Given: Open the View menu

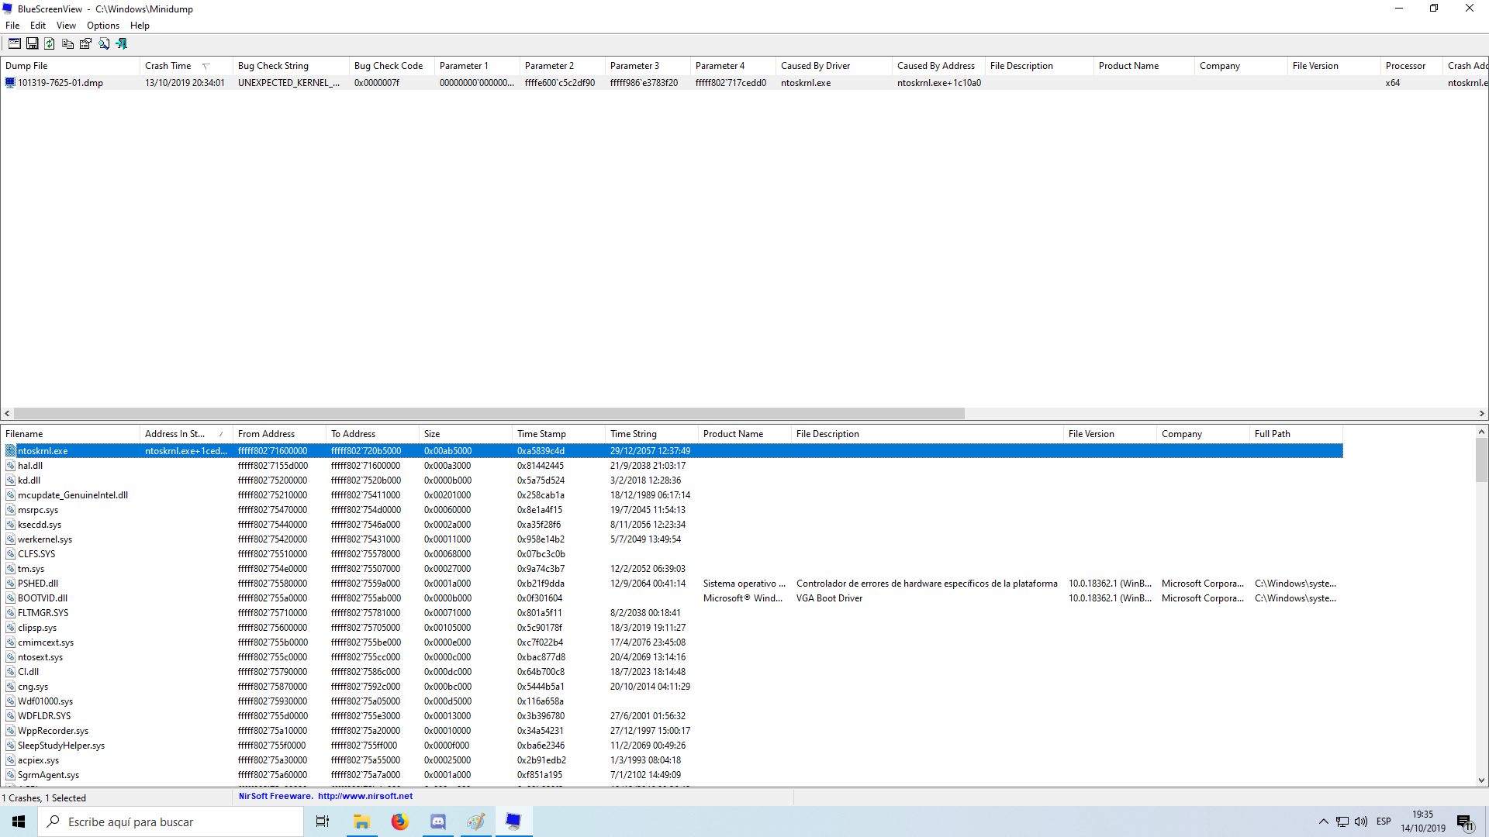Looking at the screenshot, I should point(66,26).
